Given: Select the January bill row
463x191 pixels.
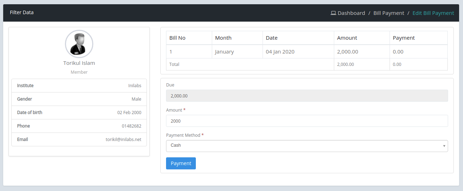Looking at the screenshot, I should pos(307,52).
